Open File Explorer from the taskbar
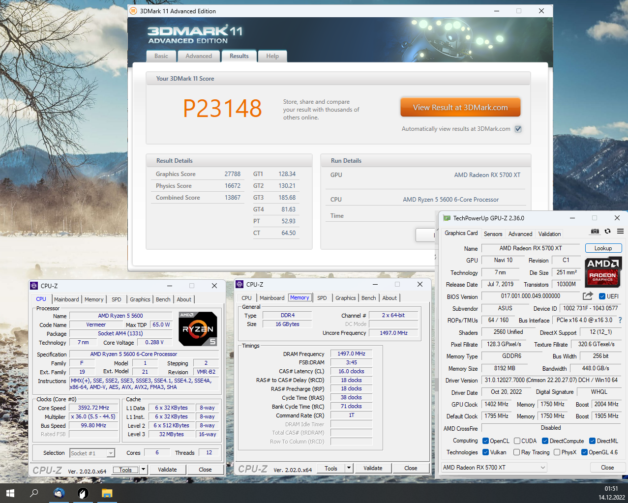628x503 pixels. [x=107, y=493]
